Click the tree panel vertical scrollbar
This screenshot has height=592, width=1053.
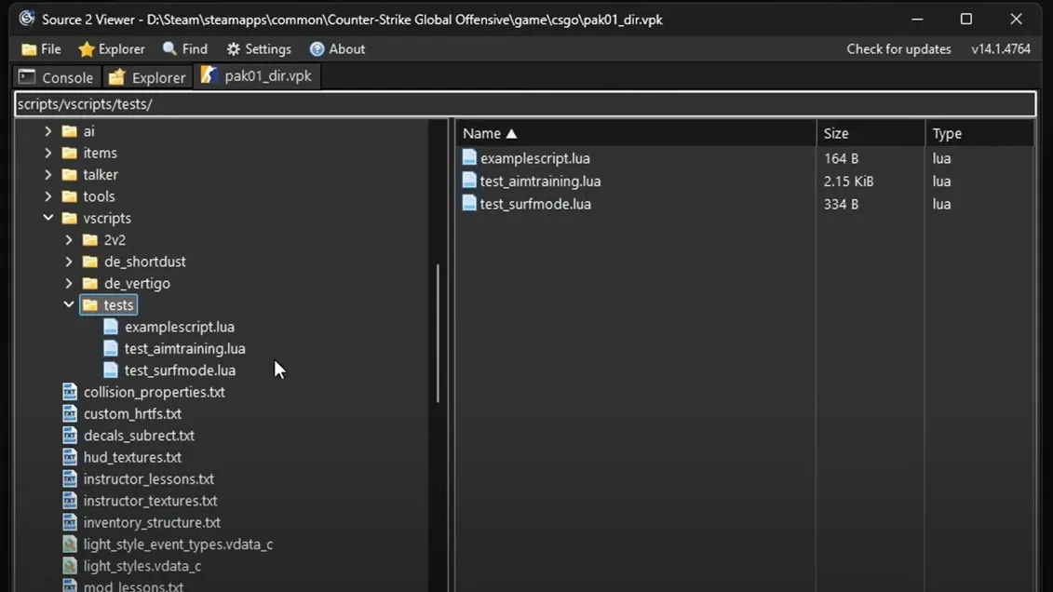coord(438,333)
